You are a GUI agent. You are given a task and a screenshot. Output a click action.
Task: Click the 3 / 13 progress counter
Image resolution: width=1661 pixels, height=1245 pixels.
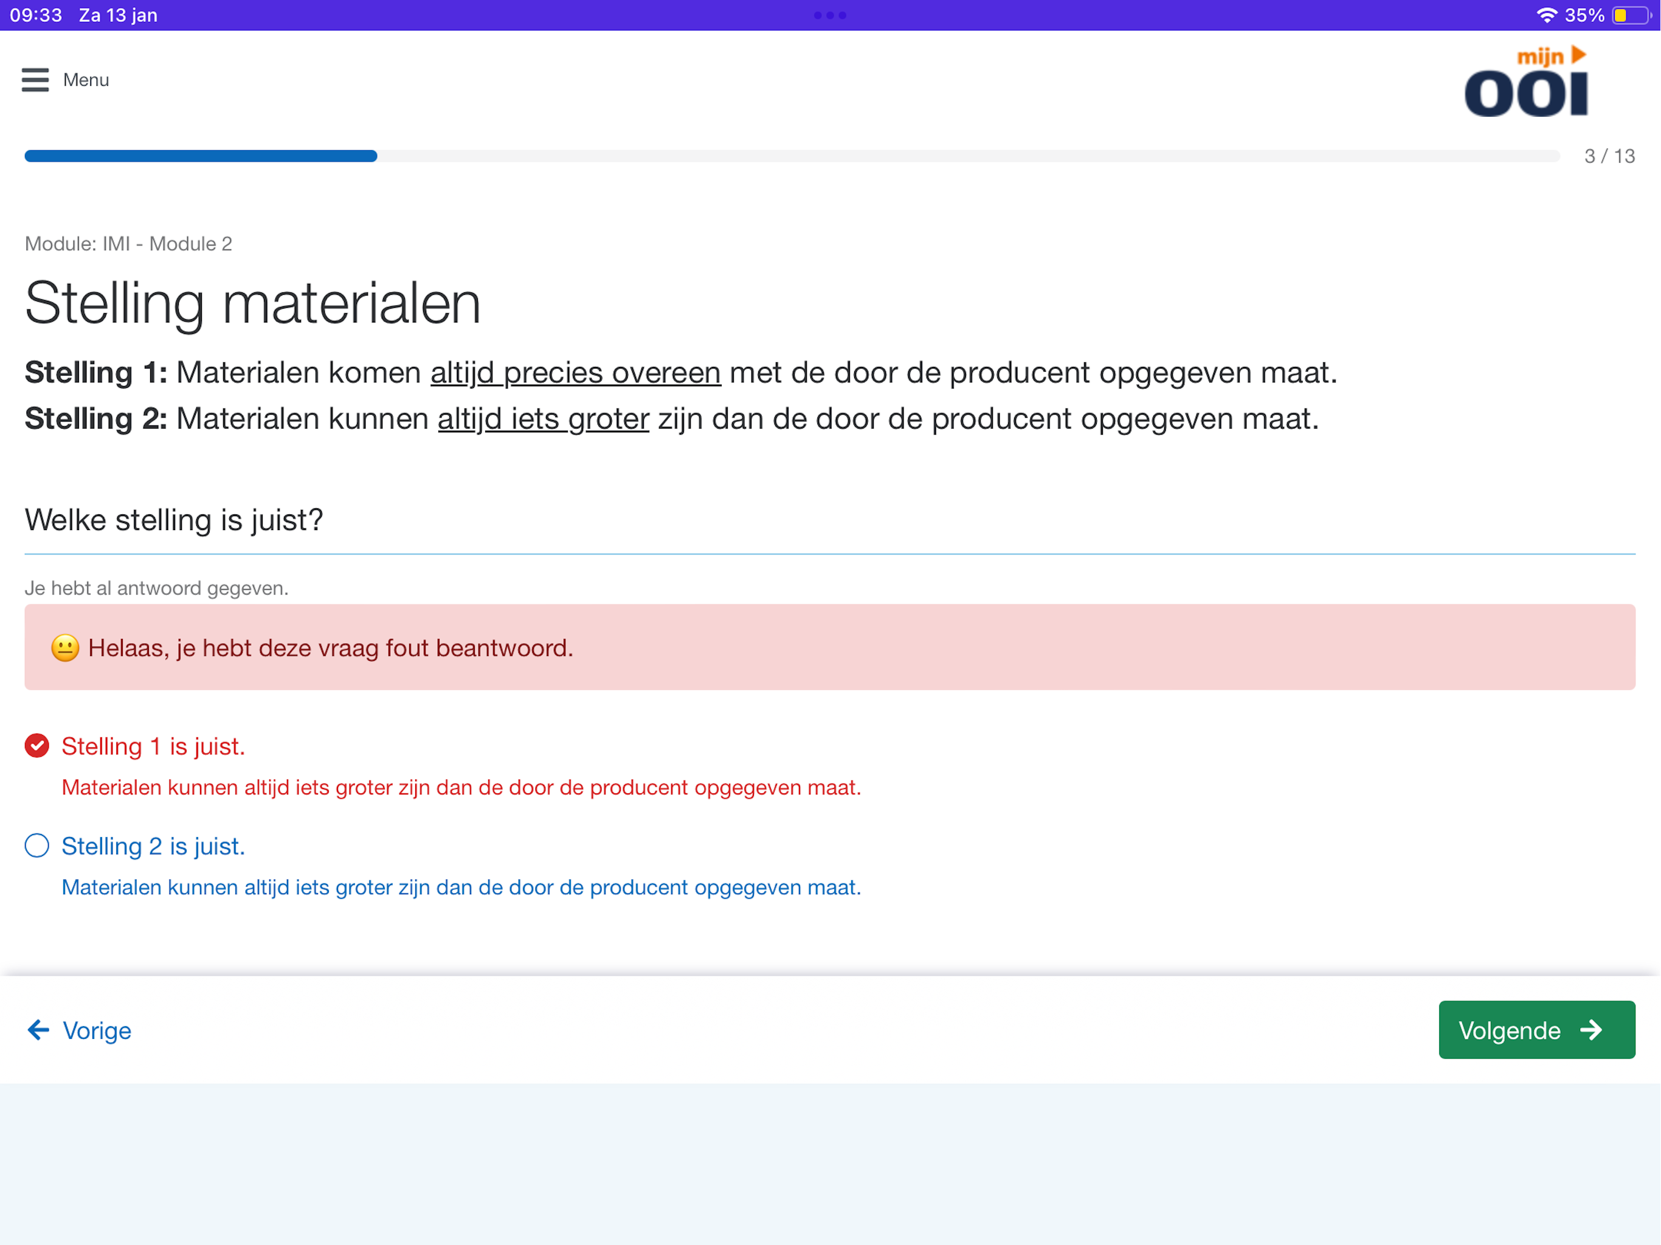point(1609,156)
